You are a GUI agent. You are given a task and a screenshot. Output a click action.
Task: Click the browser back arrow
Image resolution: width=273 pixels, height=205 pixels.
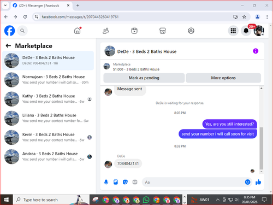coord(6,17)
